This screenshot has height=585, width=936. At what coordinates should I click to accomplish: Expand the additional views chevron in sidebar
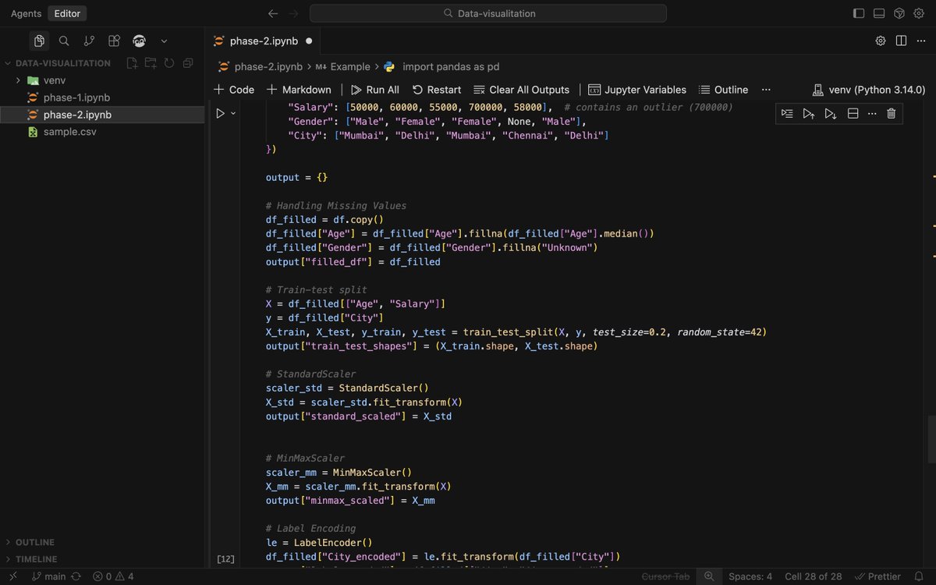click(x=164, y=41)
